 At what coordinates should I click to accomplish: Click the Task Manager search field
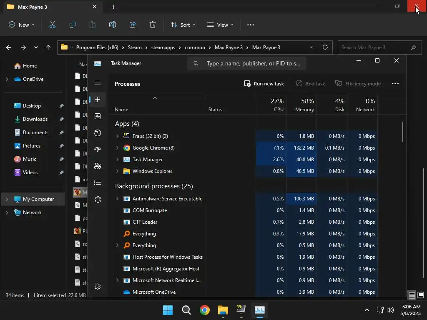[247, 63]
